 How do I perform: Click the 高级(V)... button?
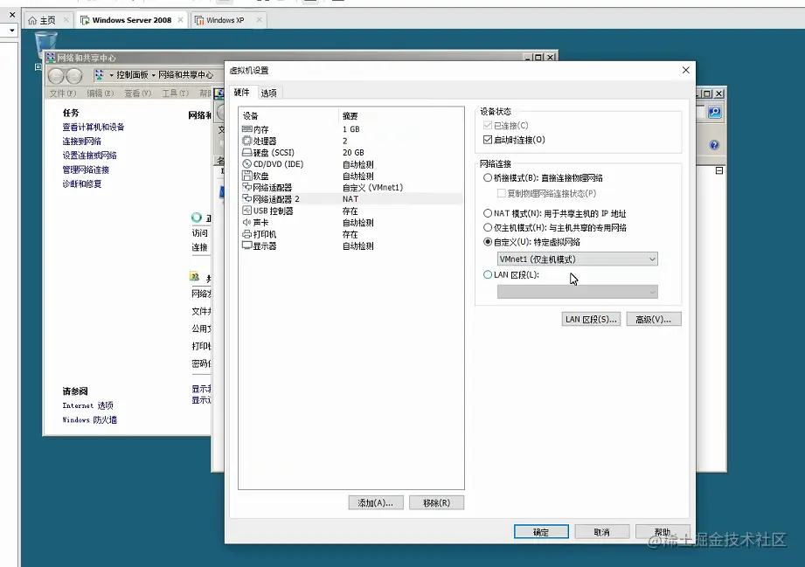click(x=654, y=319)
